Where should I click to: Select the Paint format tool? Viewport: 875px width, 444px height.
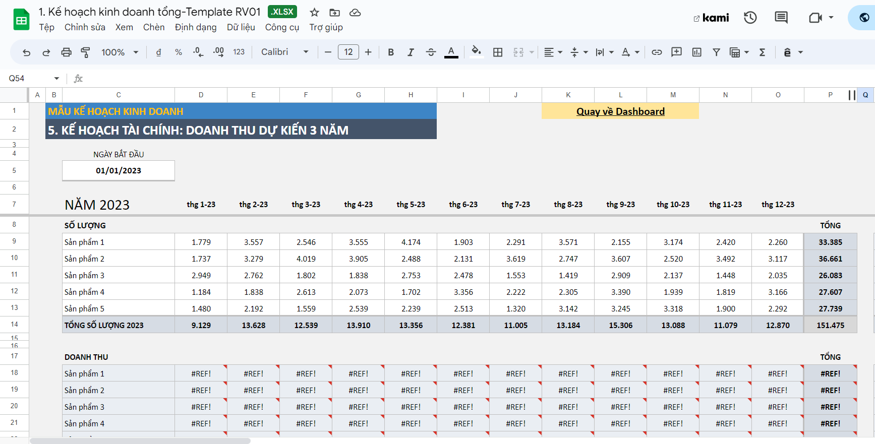pyautogui.click(x=86, y=52)
